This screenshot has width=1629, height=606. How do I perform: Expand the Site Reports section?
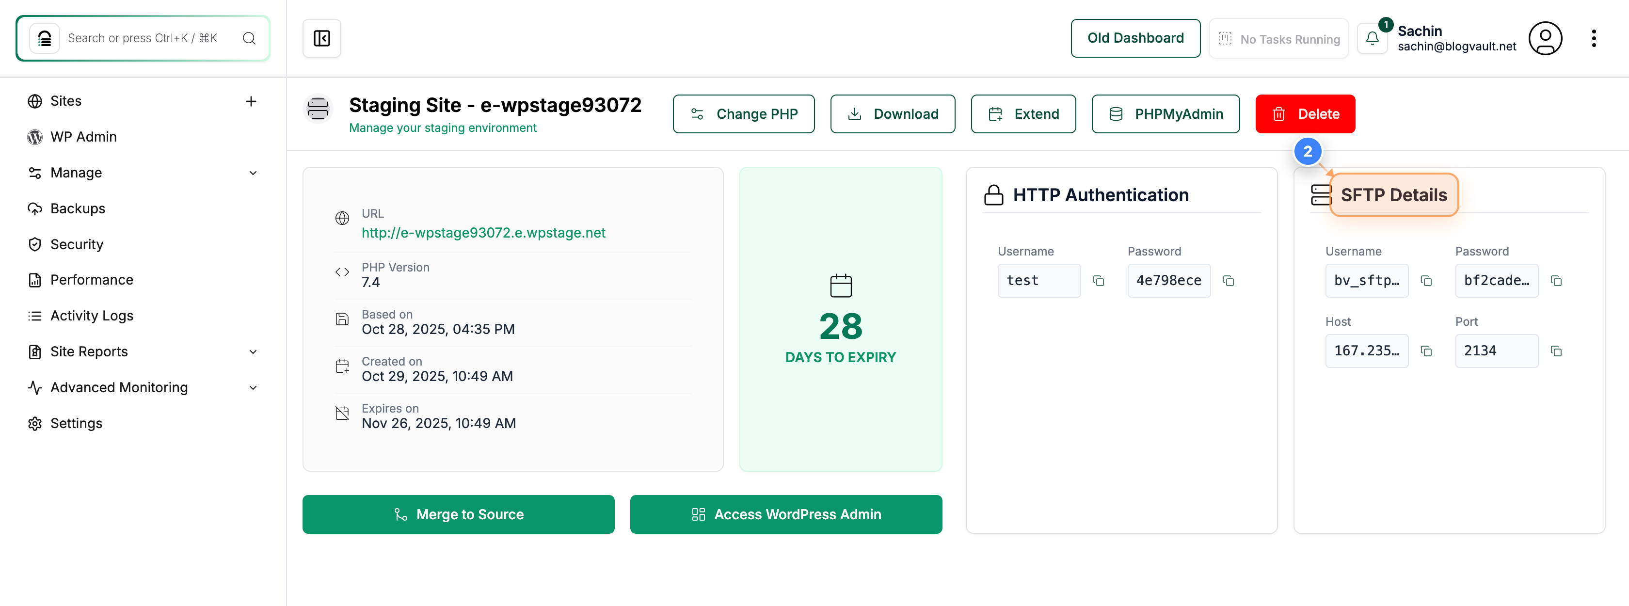253,351
